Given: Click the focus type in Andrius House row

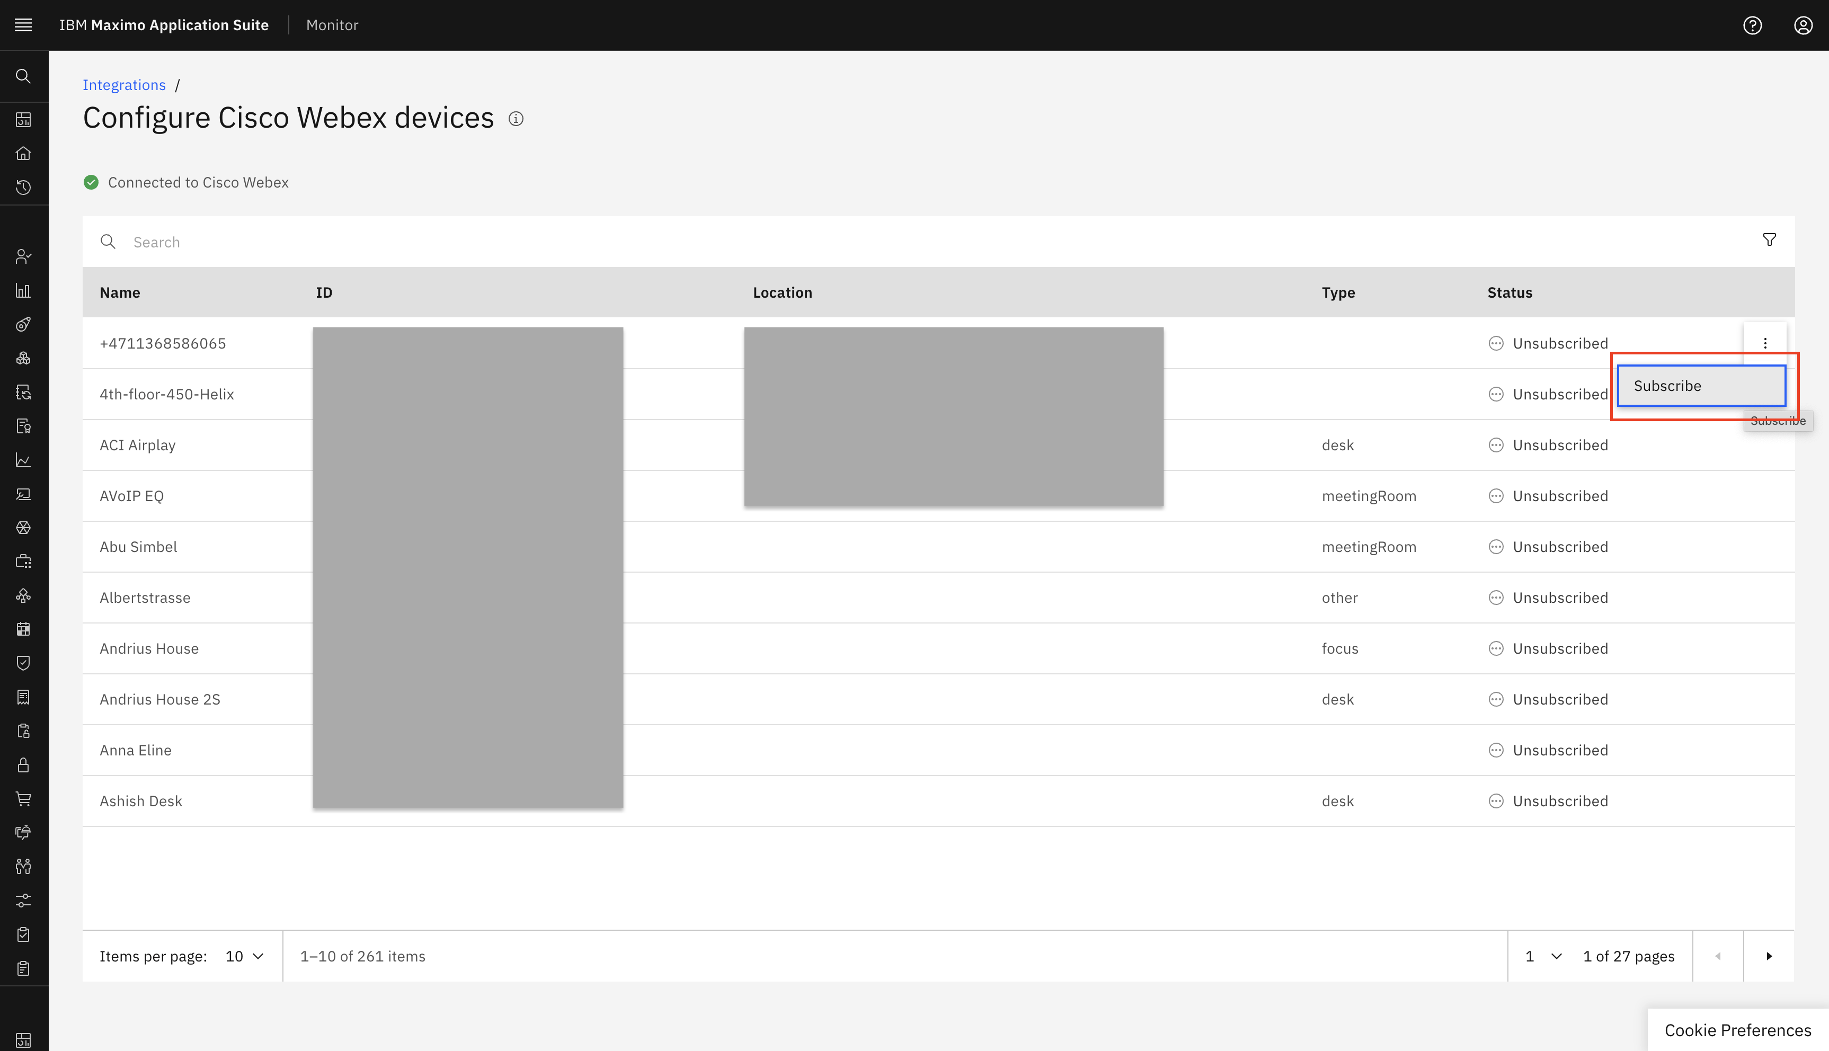Looking at the screenshot, I should coord(1339,649).
